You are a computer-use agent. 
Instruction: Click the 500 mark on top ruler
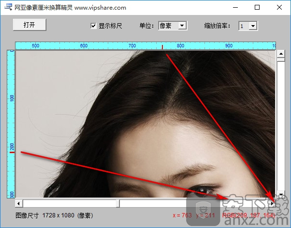coord(35,45)
